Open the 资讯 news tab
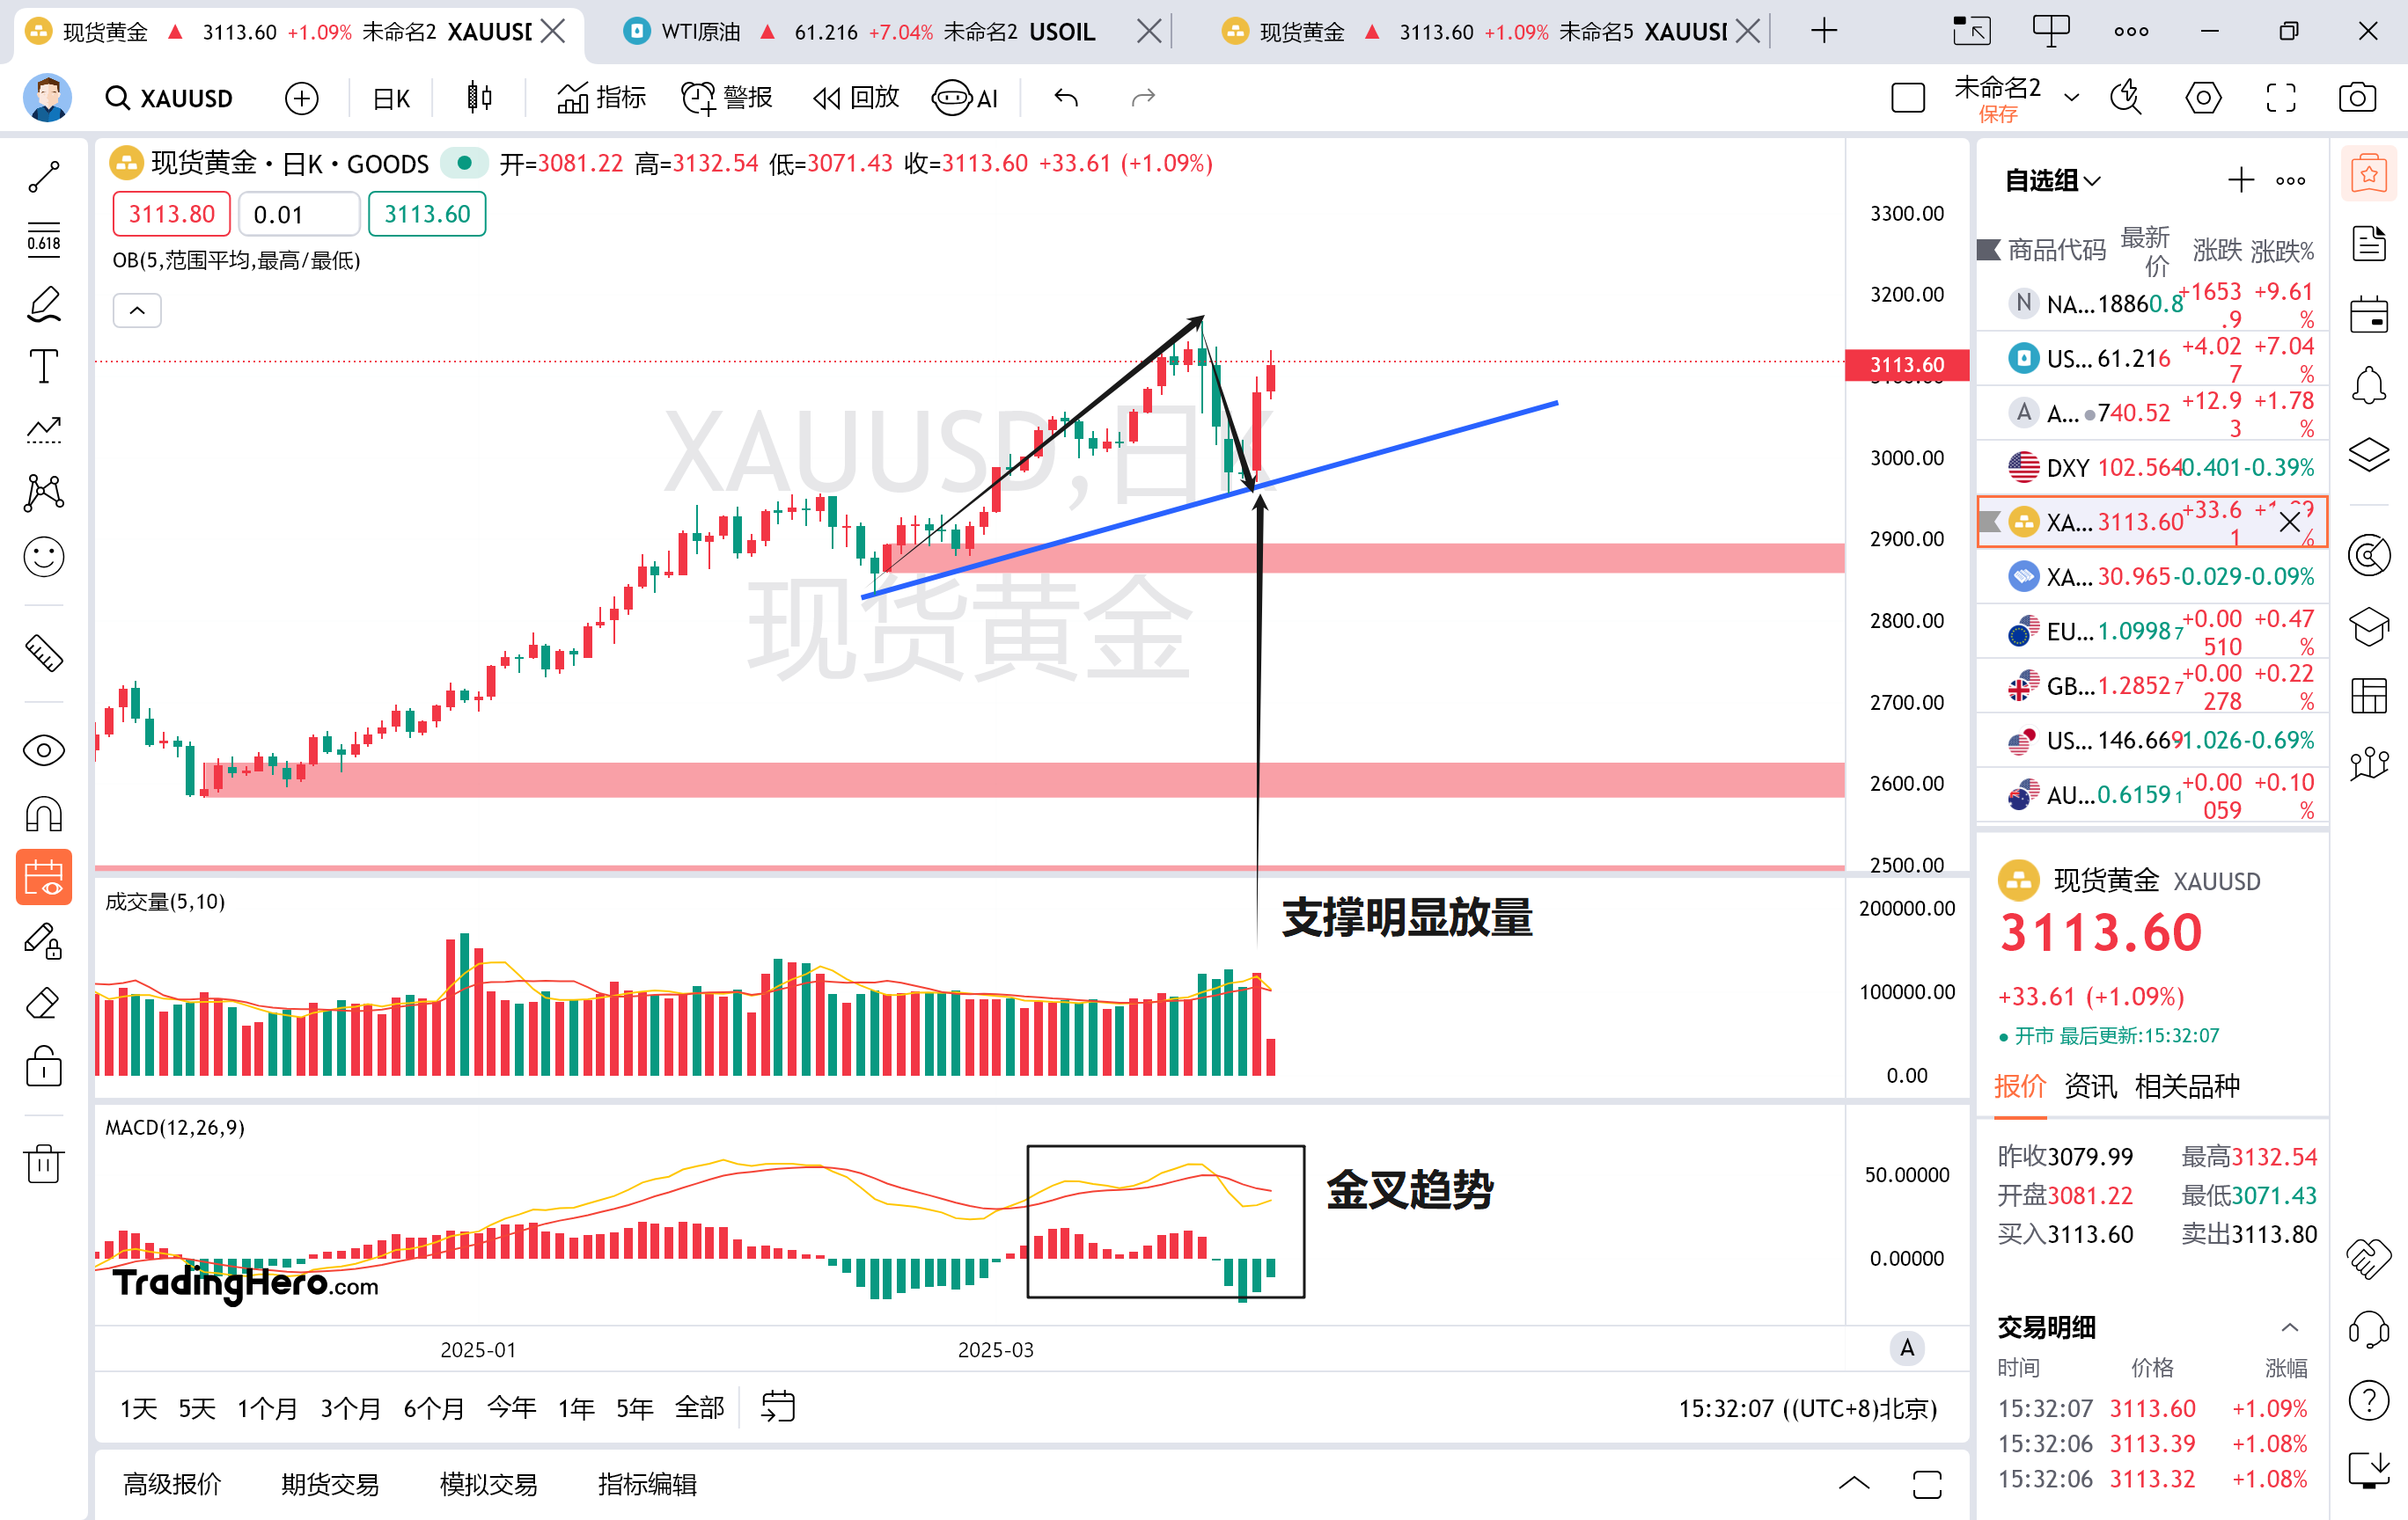 click(x=2090, y=1086)
